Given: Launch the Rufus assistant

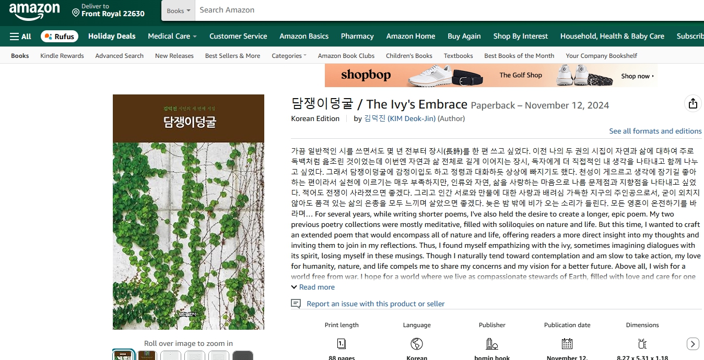Looking at the screenshot, I should [60, 37].
